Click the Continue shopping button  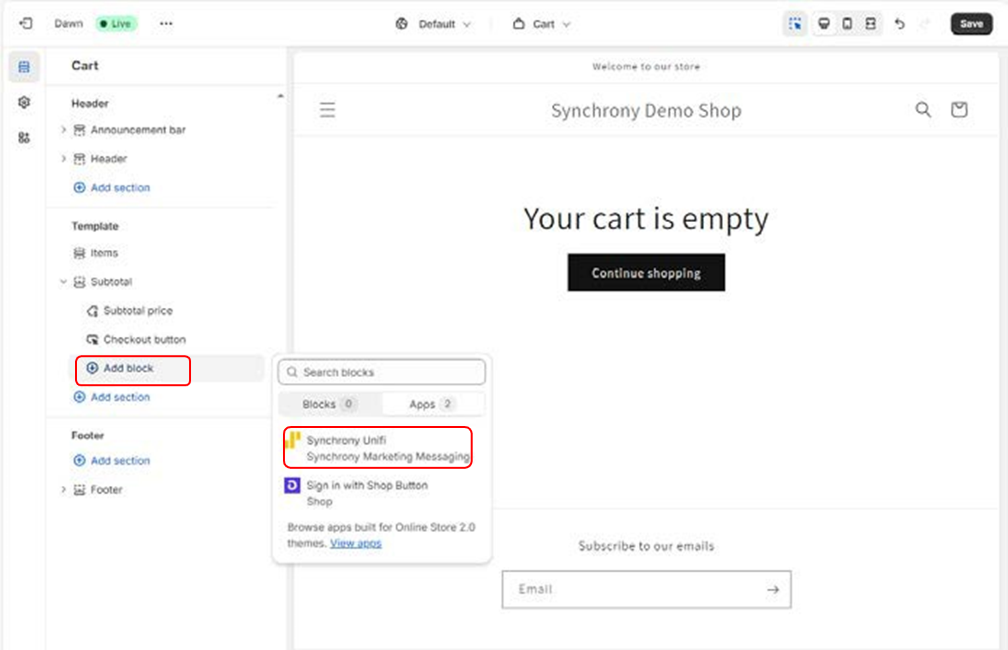(646, 273)
